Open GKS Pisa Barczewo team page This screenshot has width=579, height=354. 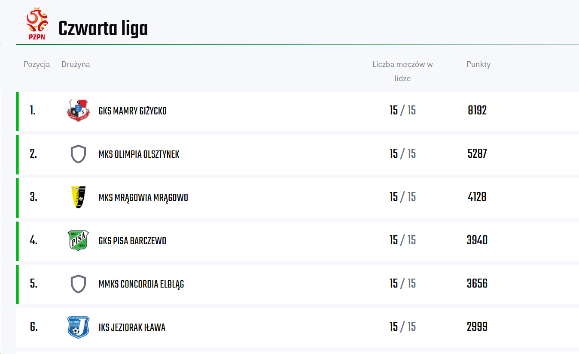click(132, 241)
